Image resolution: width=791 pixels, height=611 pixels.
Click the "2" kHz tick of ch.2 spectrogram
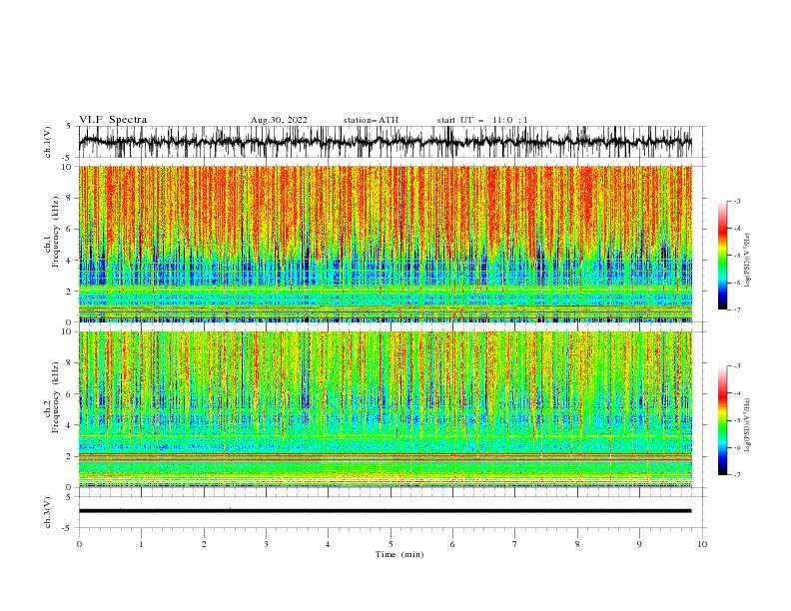coord(71,456)
